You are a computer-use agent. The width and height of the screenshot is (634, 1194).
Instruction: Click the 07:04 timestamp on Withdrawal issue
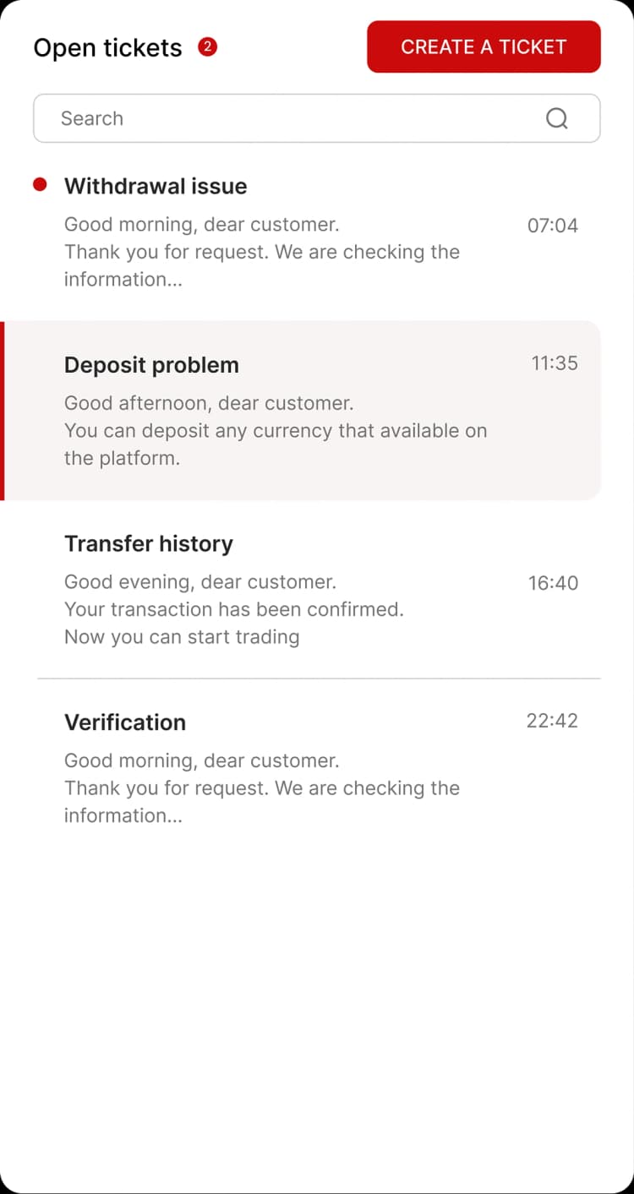pyautogui.click(x=552, y=226)
